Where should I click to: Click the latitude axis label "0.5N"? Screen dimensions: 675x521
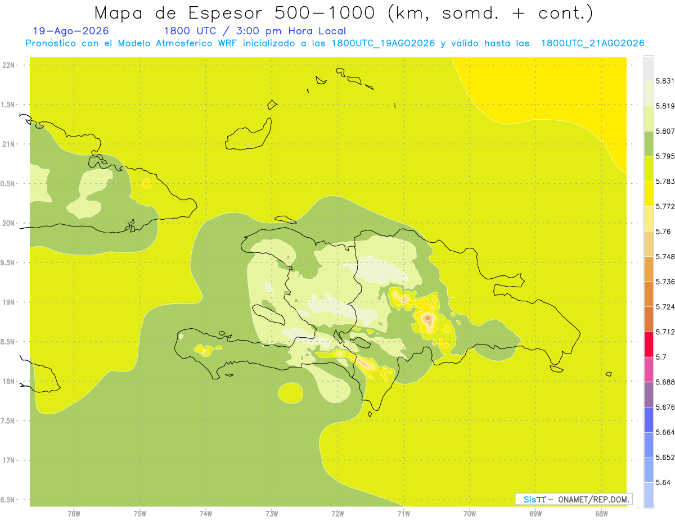pyautogui.click(x=8, y=184)
